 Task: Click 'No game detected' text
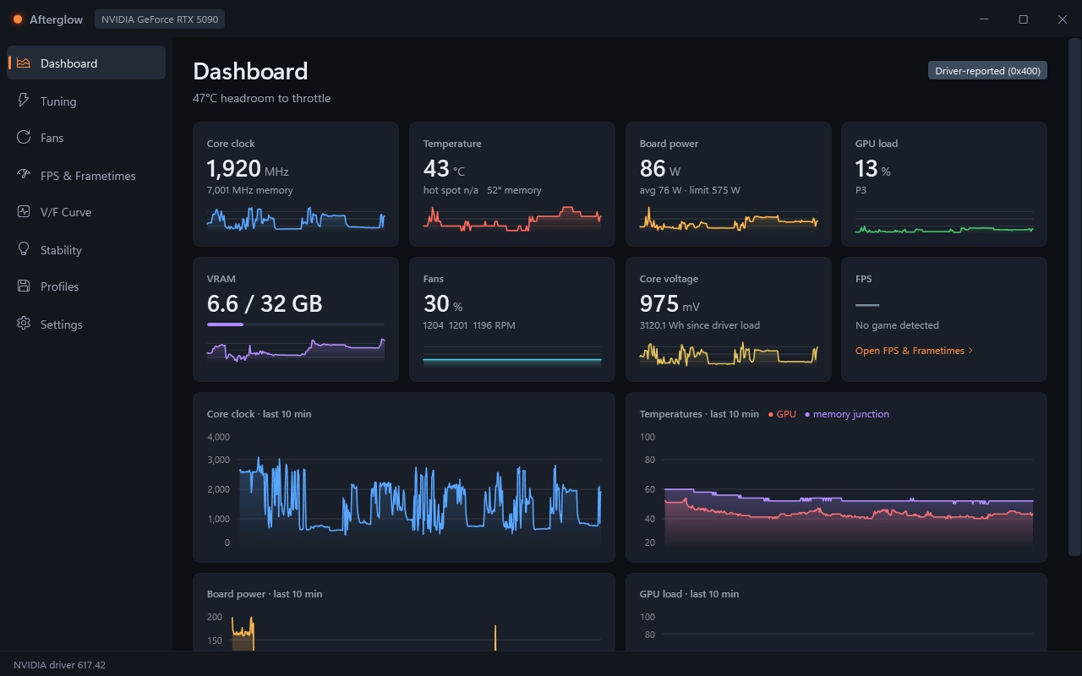coord(897,325)
